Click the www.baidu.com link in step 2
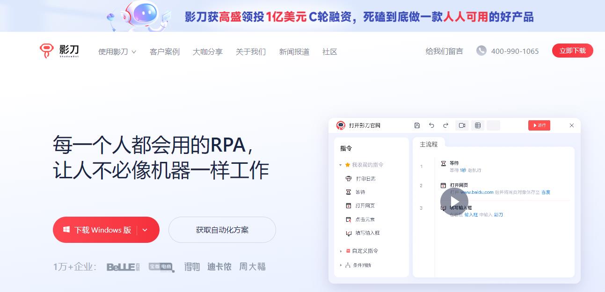The width and height of the screenshot is (605, 292). pyautogui.click(x=477, y=192)
